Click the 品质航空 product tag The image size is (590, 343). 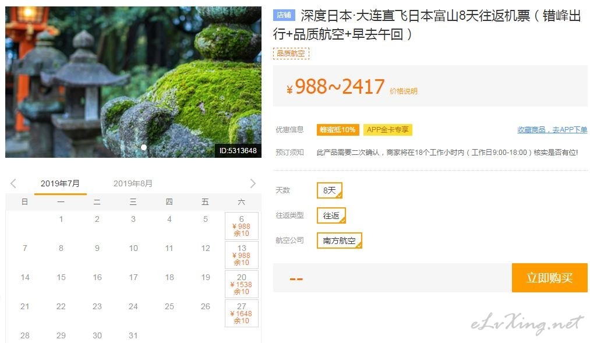coord(291,54)
